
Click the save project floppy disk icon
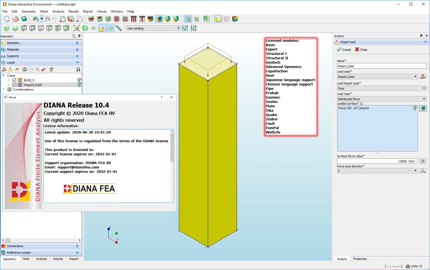click(x=24, y=19)
